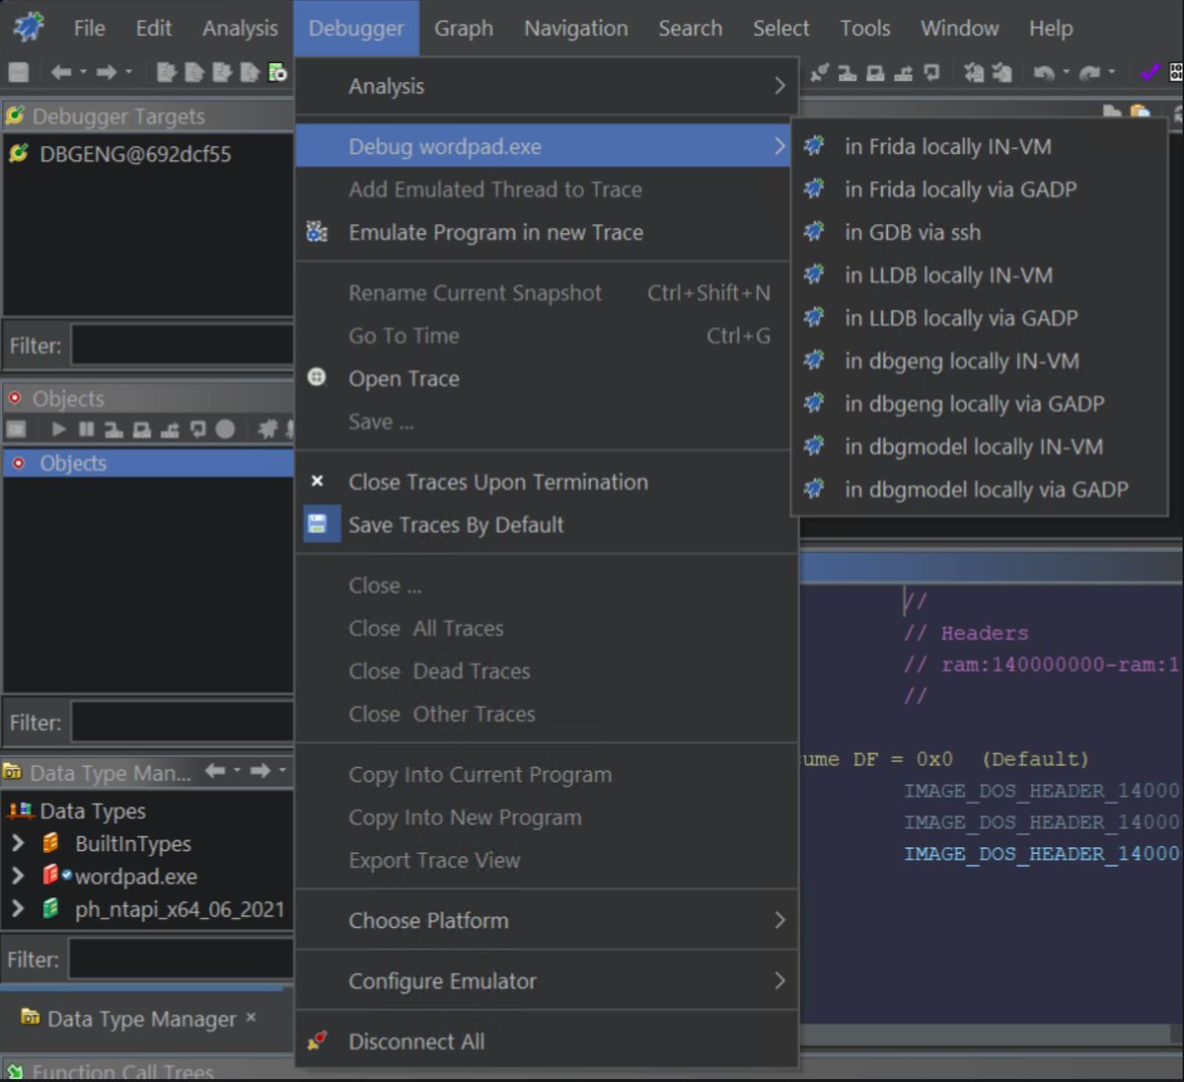
Task: Click the step finish icon in main toolbar
Action: (x=903, y=72)
